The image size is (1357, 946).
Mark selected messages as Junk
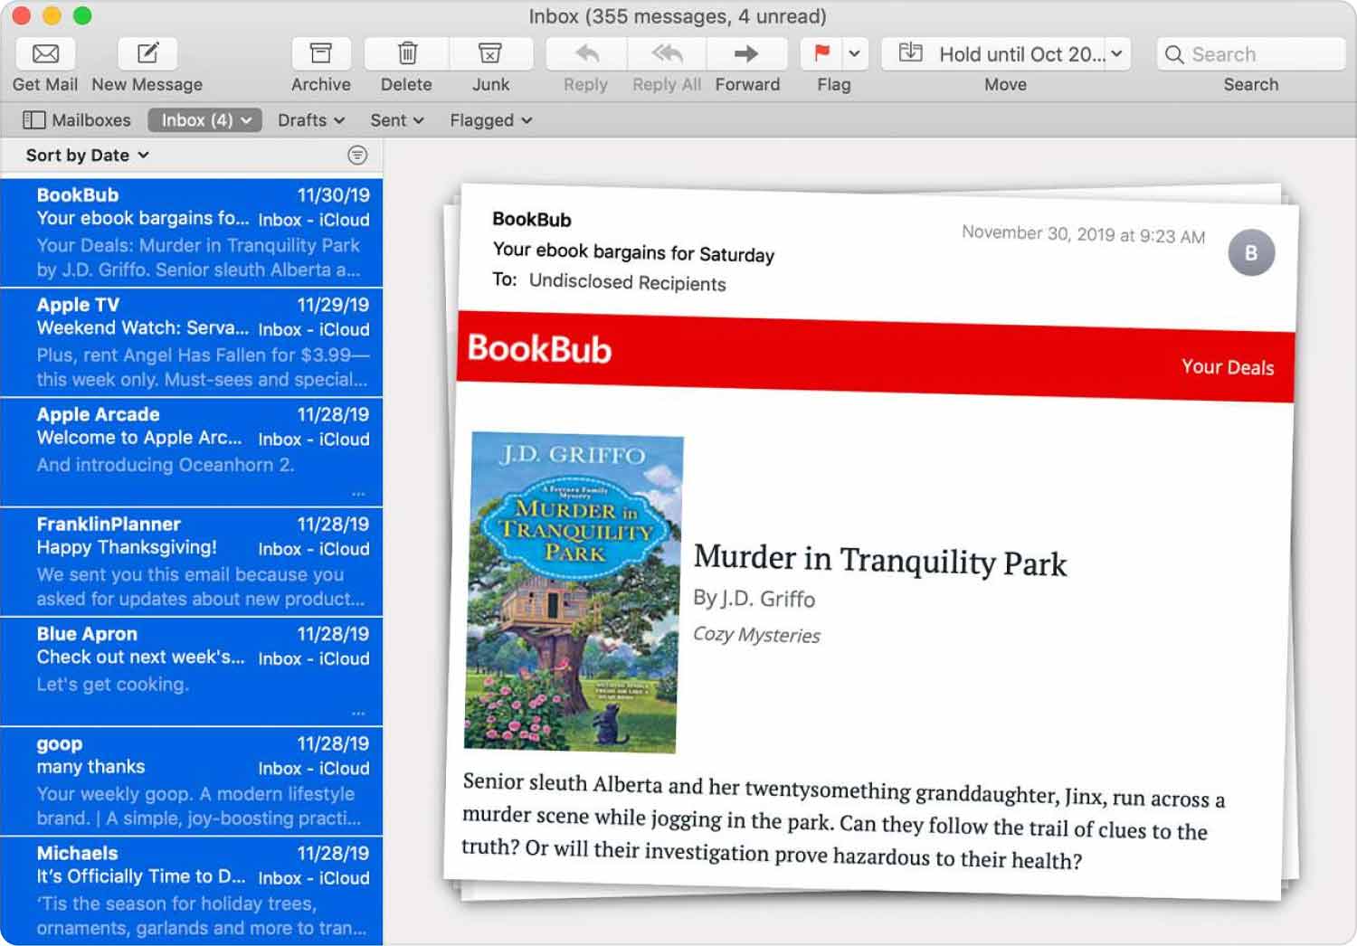pyautogui.click(x=490, y=54)
